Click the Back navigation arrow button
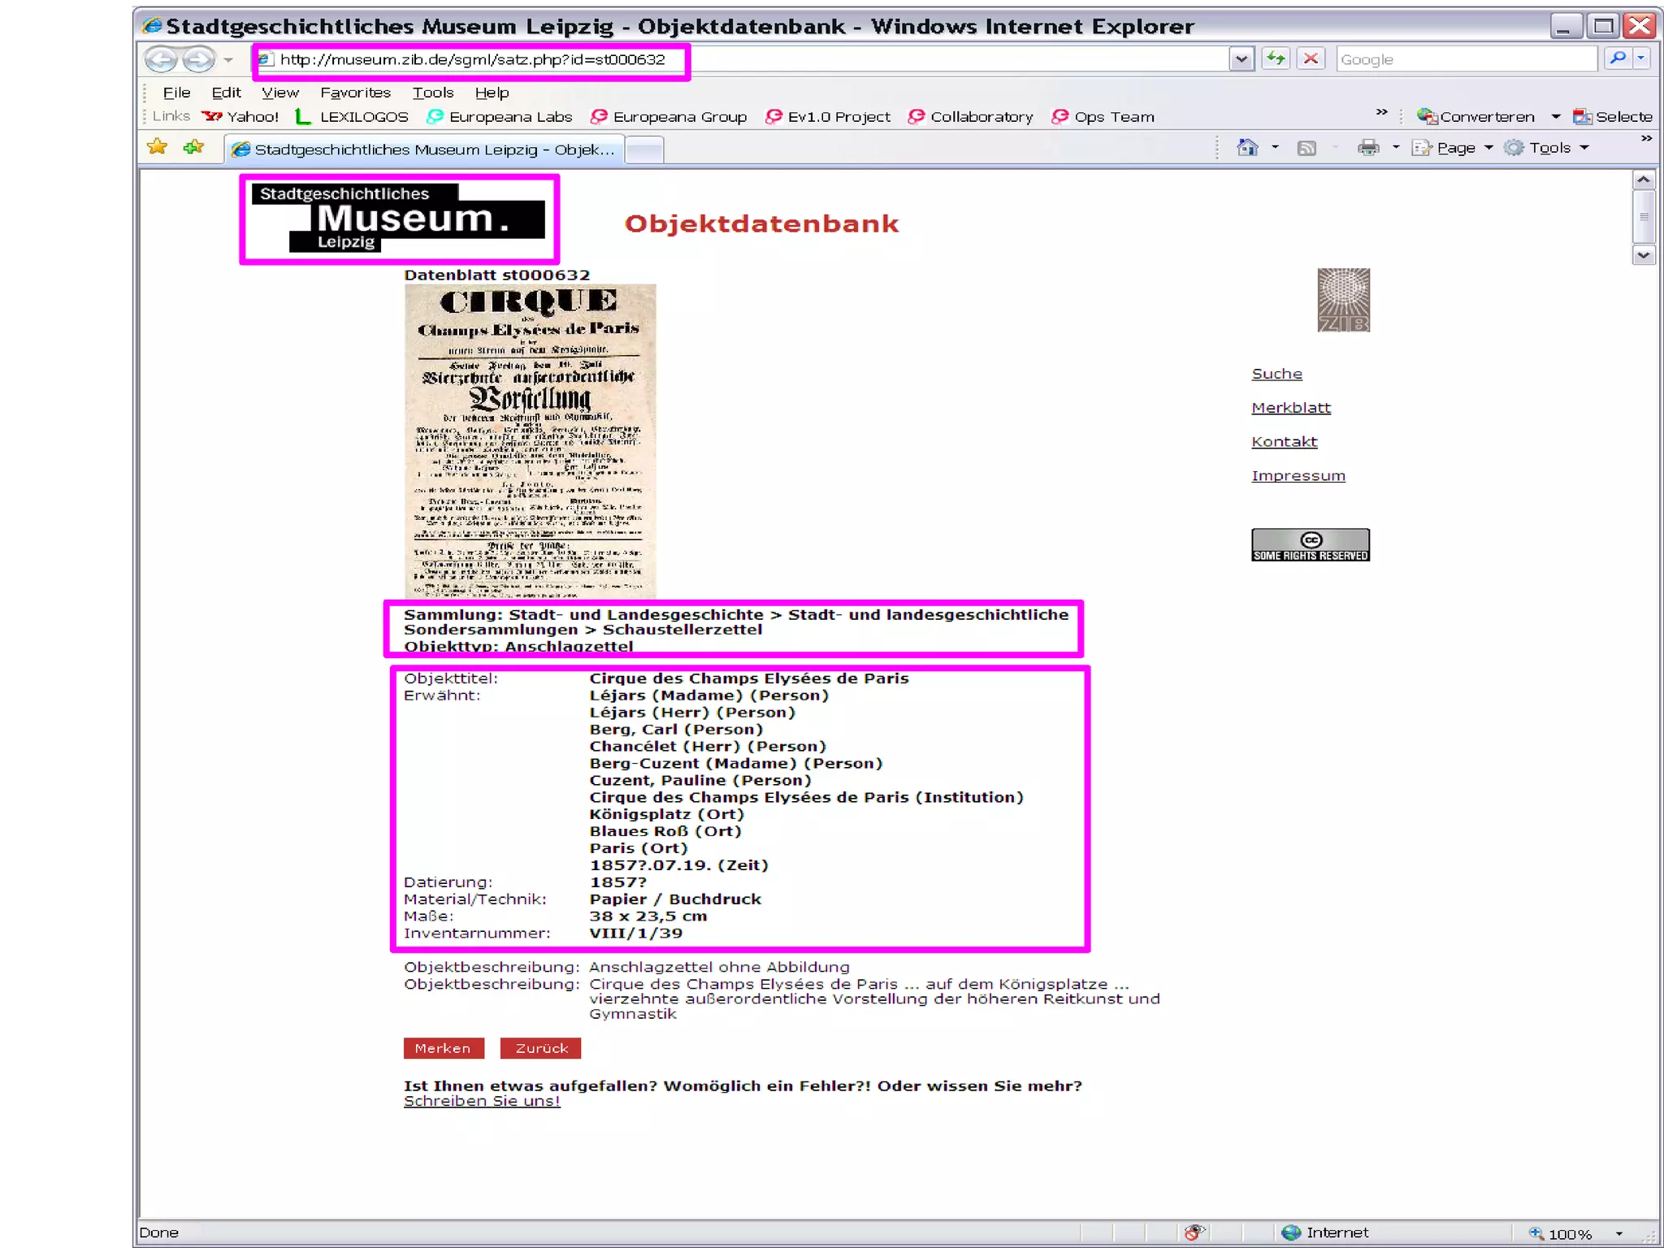 pos(160,59)
